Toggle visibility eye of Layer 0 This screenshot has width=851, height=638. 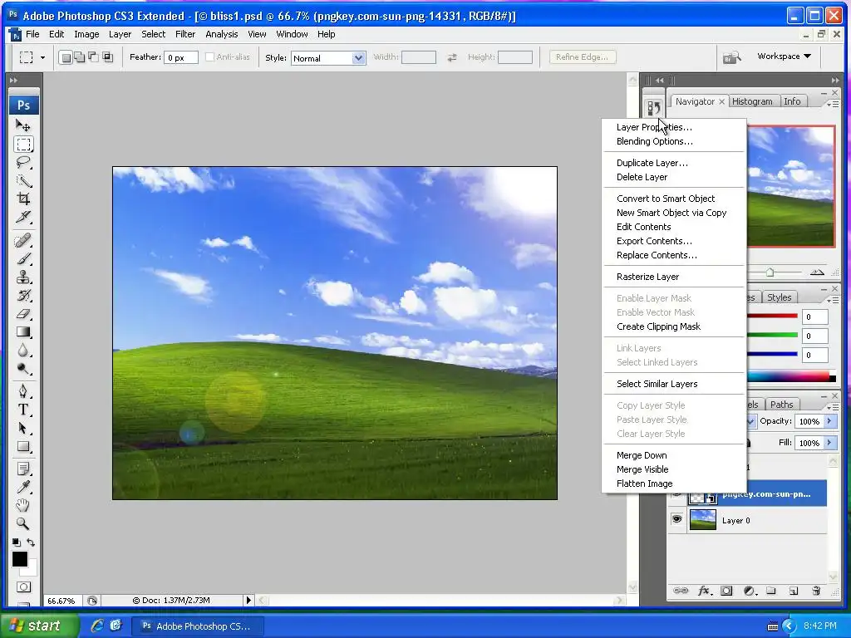point(676,520)
